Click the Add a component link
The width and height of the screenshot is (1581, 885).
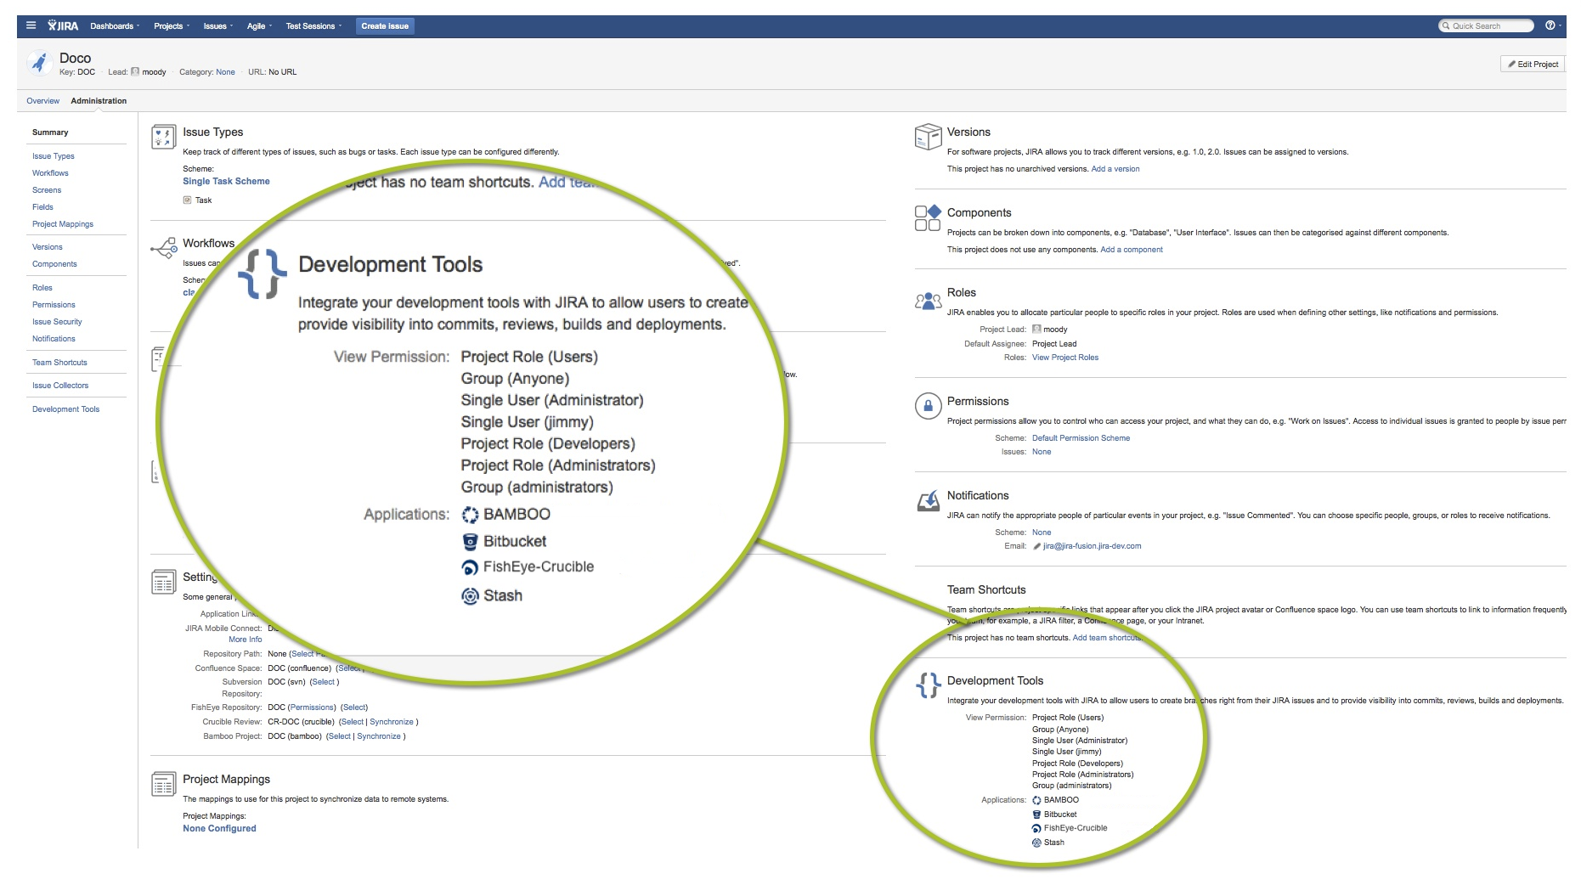coord(1132,250)
